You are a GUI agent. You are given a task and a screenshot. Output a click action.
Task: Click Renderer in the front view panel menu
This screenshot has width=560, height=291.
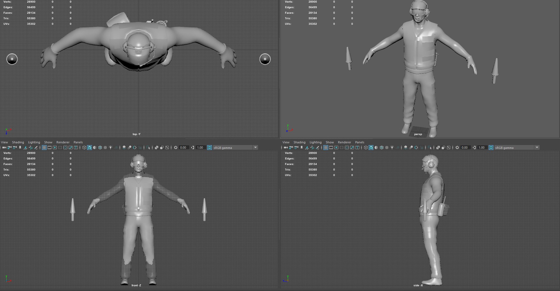click(x=63, y=142)
